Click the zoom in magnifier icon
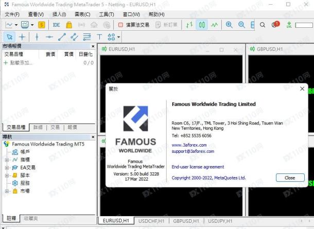 [x=229, y=25]
